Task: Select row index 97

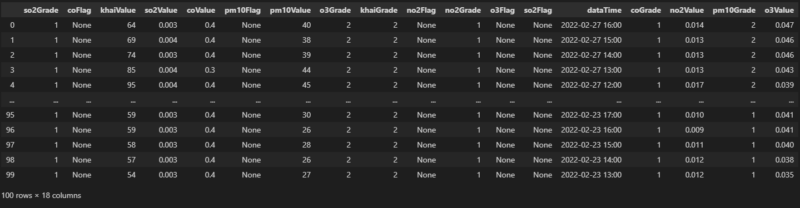Action: (10, 145)
